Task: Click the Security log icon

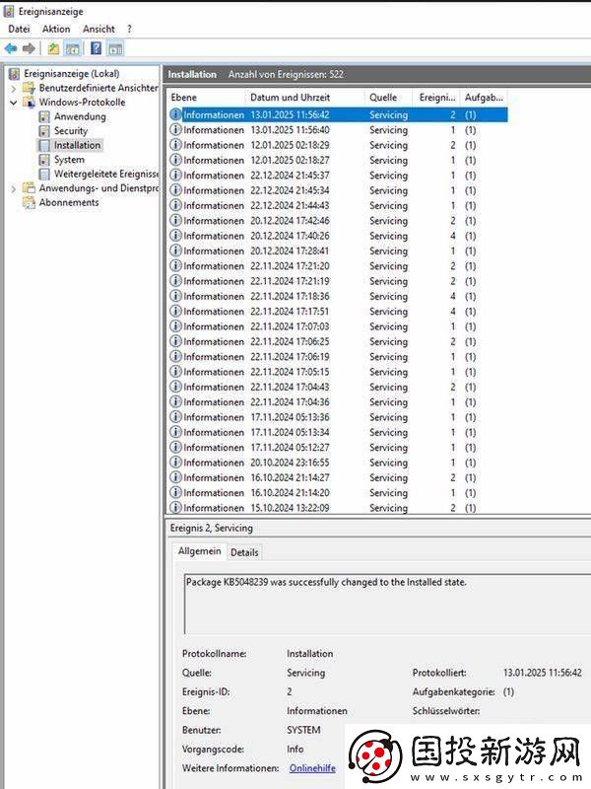Action: click(x=44, y=131)
